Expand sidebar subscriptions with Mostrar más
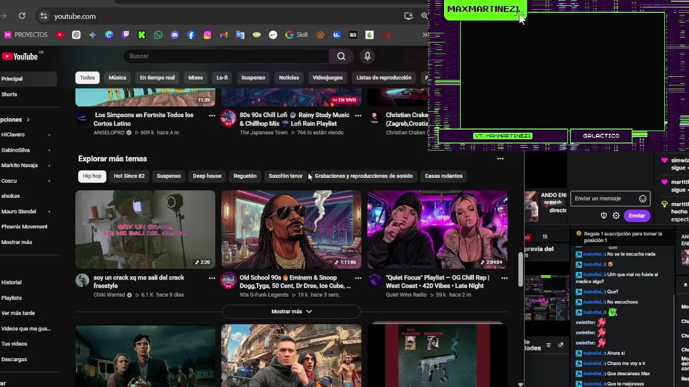The height and width of the screenshot is (387, 689). [17, 242]
